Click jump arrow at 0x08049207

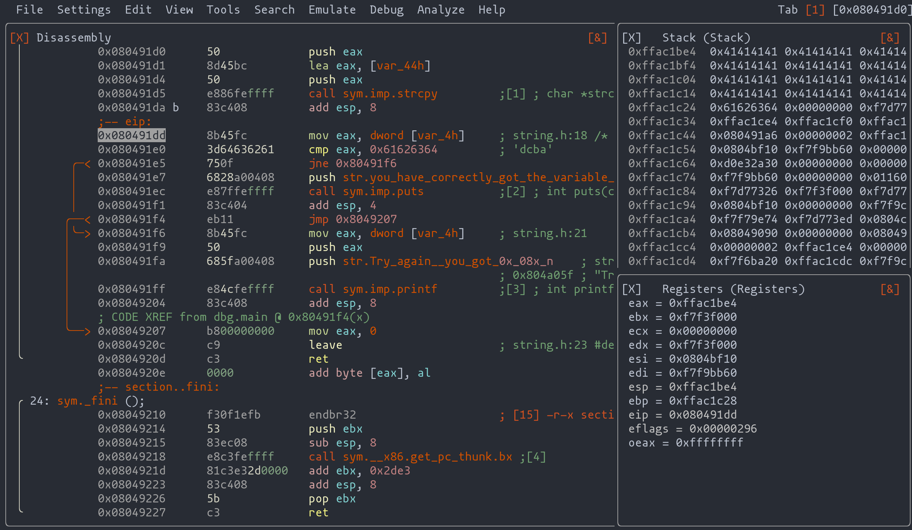coord(87,331)
